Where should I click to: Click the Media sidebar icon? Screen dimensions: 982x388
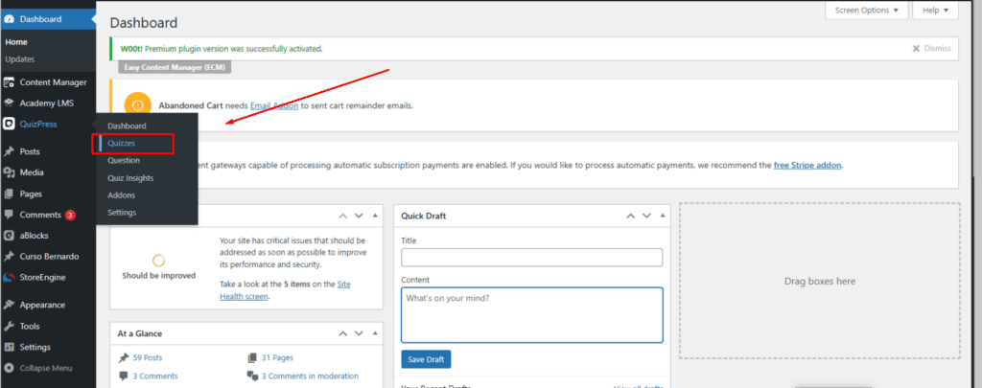coord(9,172)
